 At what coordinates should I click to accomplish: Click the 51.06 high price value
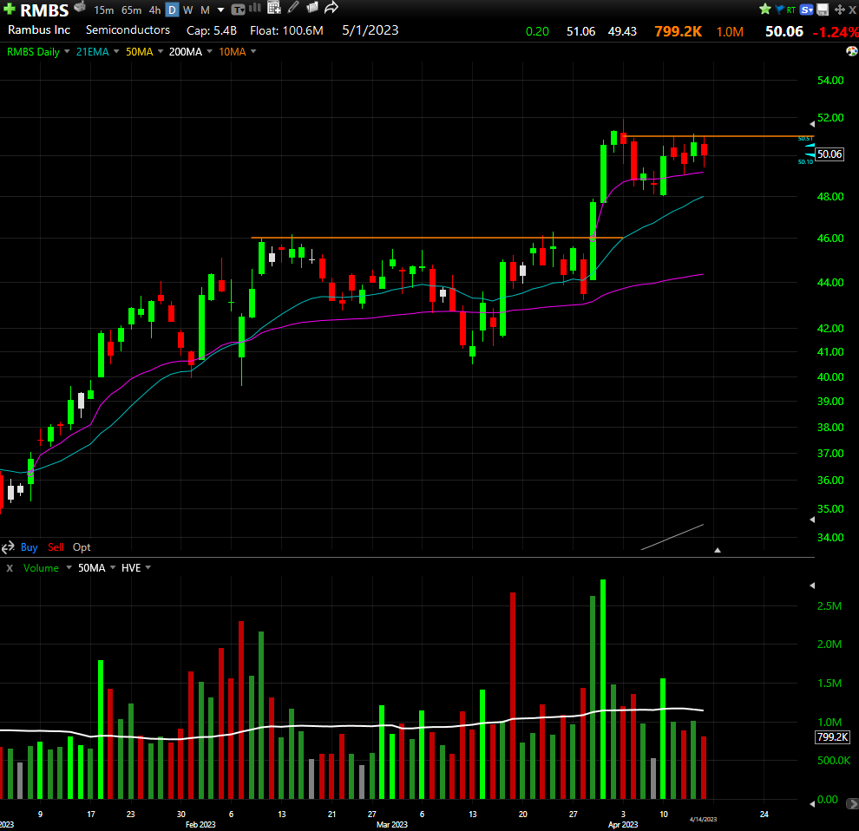[580, 32]
